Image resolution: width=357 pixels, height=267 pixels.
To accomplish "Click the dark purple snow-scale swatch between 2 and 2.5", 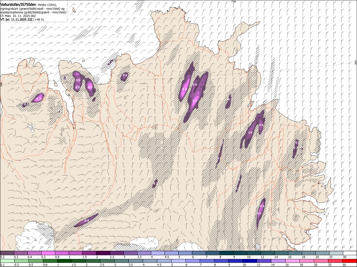I will pos(103,253).
